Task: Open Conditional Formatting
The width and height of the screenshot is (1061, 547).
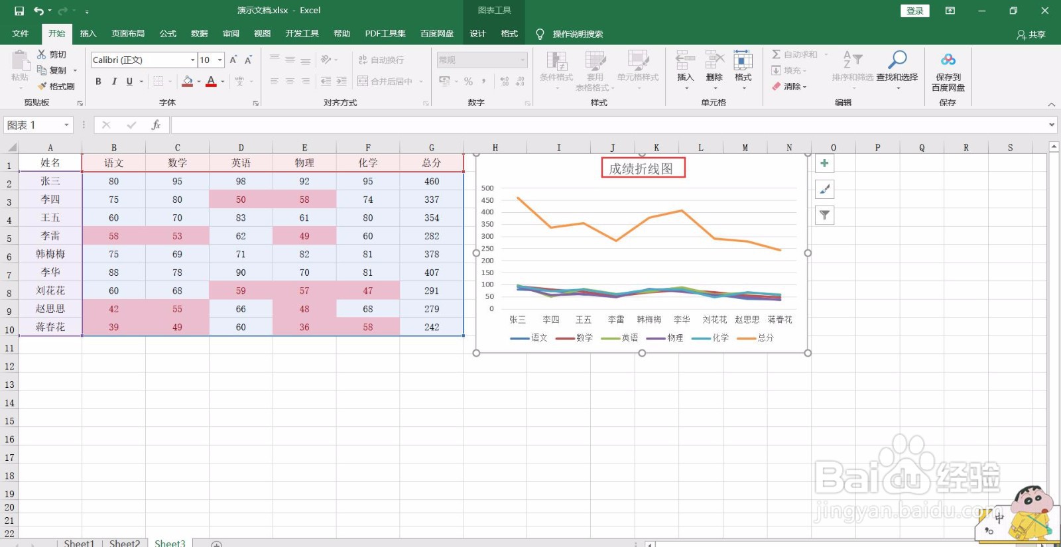Action: point(556,71)
